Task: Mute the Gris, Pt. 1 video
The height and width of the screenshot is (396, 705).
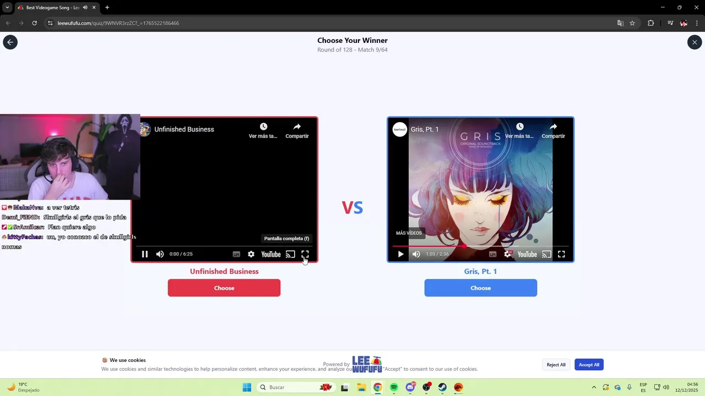Action: (416, 254)
